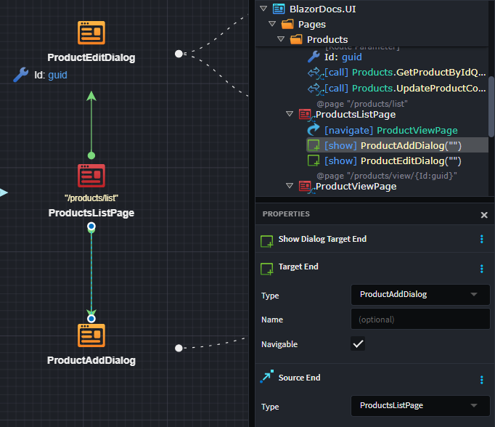This screenshot has height=427, width=495.
Task: Select the ProductEditDialog orange component icon
Action: (x=91, y=33)
